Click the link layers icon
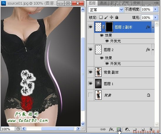This screenshot has height=134, width=161. [x=103, y=129]
